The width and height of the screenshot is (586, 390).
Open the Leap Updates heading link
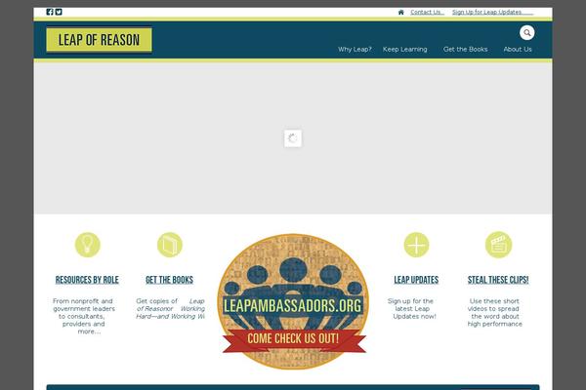click(x=416, y=280)
